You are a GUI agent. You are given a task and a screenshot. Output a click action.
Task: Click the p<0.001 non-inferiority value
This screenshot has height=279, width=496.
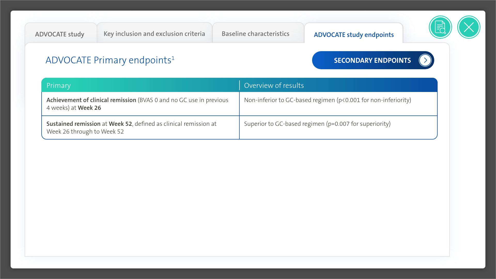(349, 100)
